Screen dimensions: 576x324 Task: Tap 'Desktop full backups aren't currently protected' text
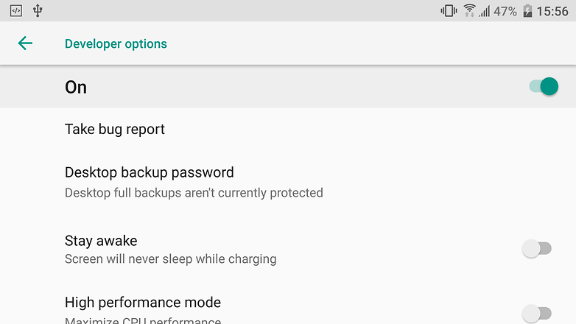click(194, 192)
